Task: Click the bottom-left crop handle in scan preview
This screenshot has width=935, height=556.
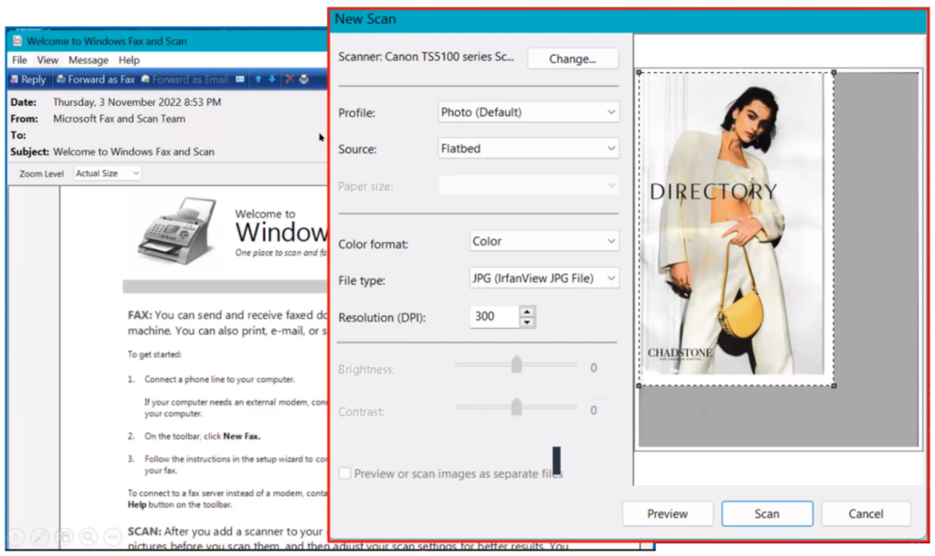Action: tap(639, 385)
